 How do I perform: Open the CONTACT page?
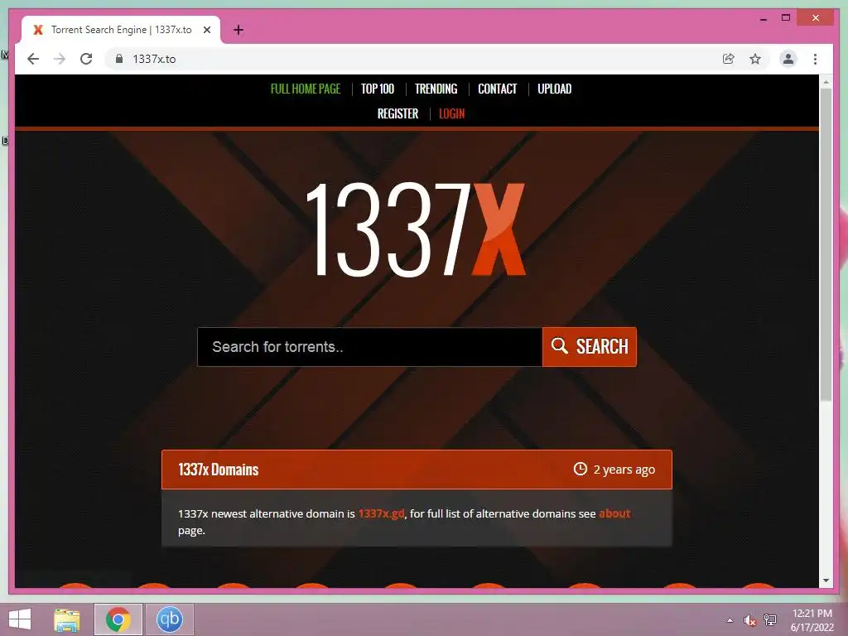click(x=498, y=89)
